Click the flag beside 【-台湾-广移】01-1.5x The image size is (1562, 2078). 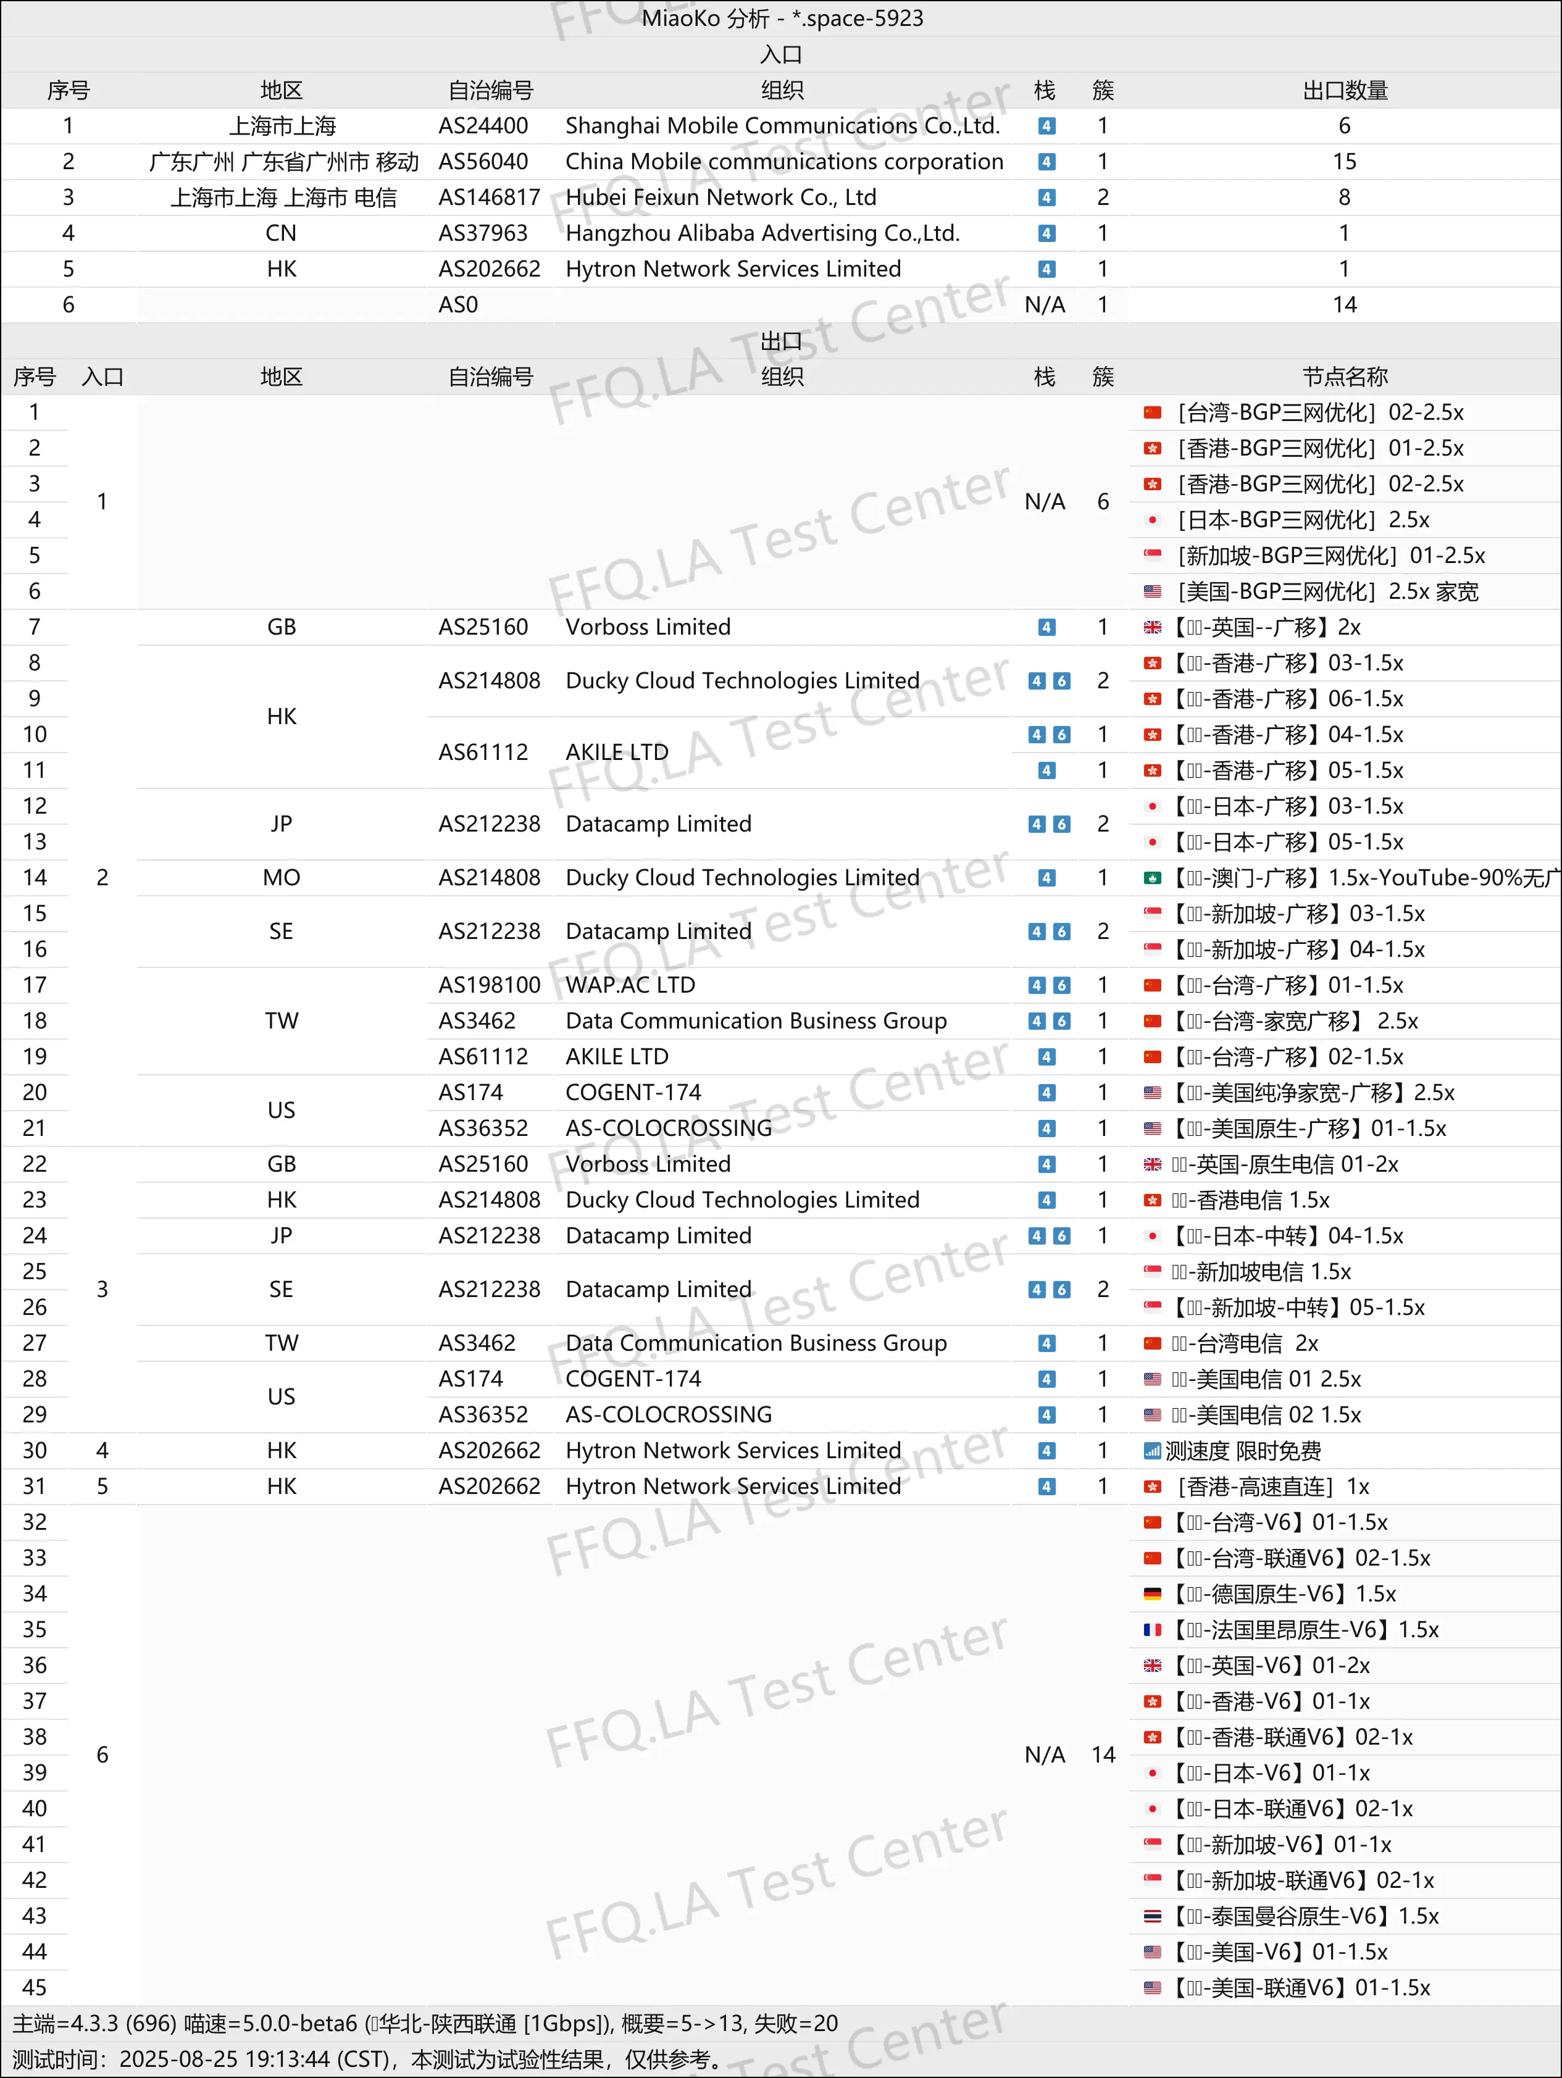(x=1153, y=985)
